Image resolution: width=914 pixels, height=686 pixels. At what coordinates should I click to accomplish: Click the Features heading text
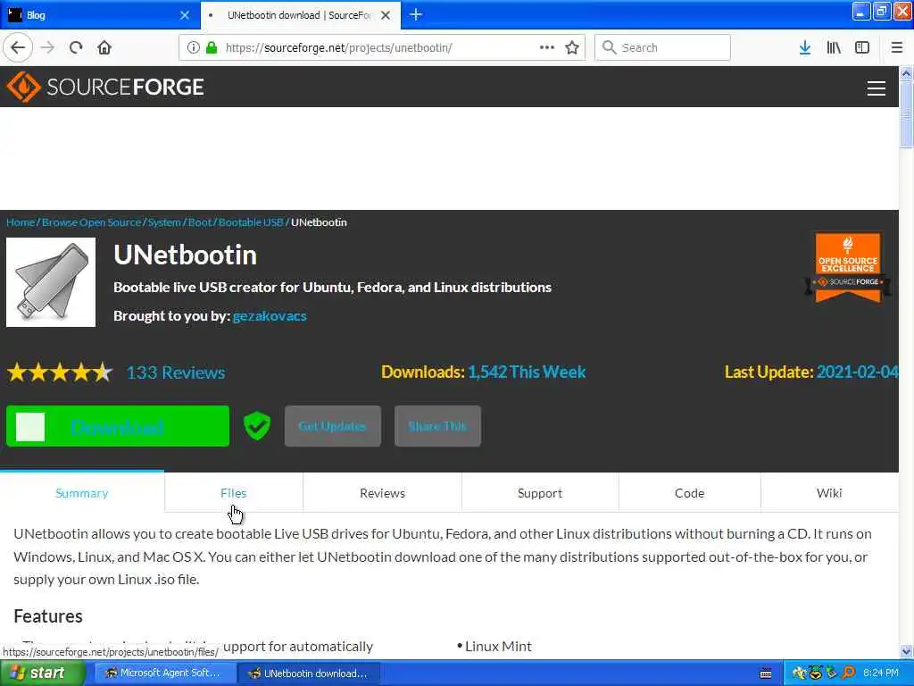(x=48, y=616)
